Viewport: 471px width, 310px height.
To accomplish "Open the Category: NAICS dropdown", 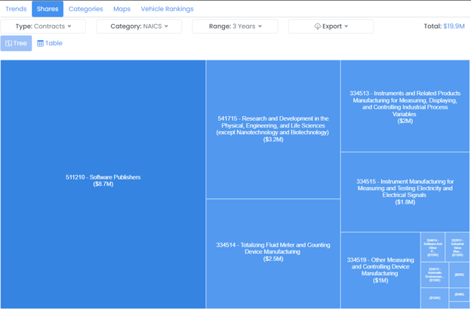I will click(x=139, y=26).
